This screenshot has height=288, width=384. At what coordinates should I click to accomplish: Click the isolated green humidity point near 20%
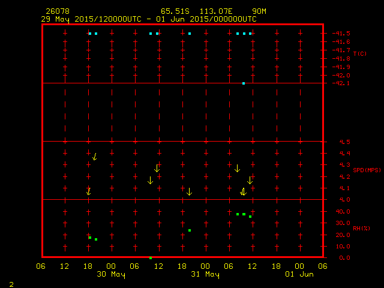point(190,230)
